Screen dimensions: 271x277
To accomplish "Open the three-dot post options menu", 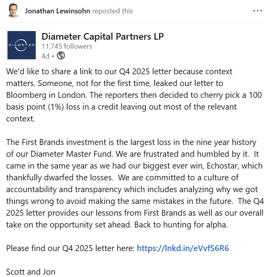I will [x=257, y=11].
